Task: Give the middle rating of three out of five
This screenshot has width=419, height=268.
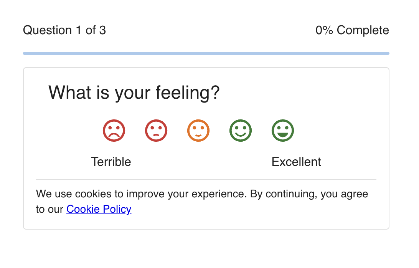Action: coord(198,131)
